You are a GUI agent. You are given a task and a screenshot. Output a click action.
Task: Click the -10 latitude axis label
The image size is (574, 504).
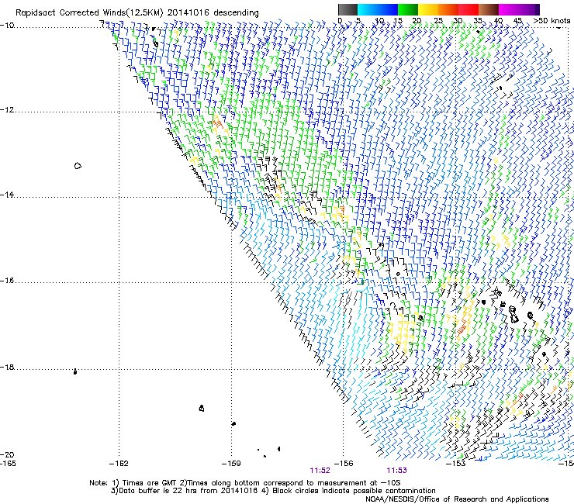(x=7, y=26)
